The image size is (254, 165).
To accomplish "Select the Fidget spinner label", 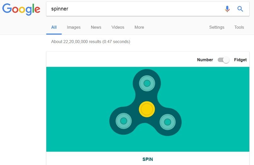I will click(x=240, y=60).
